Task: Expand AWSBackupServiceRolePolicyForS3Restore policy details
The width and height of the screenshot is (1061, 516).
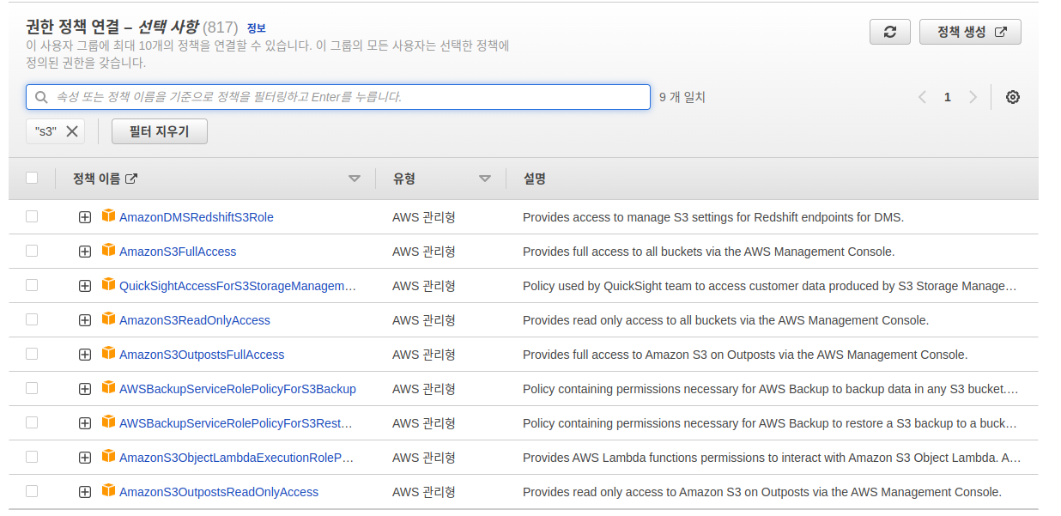Action: pyautogui.click(x=85, y=423)
